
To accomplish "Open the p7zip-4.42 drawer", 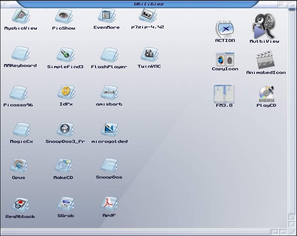I will tap(148, 15).
